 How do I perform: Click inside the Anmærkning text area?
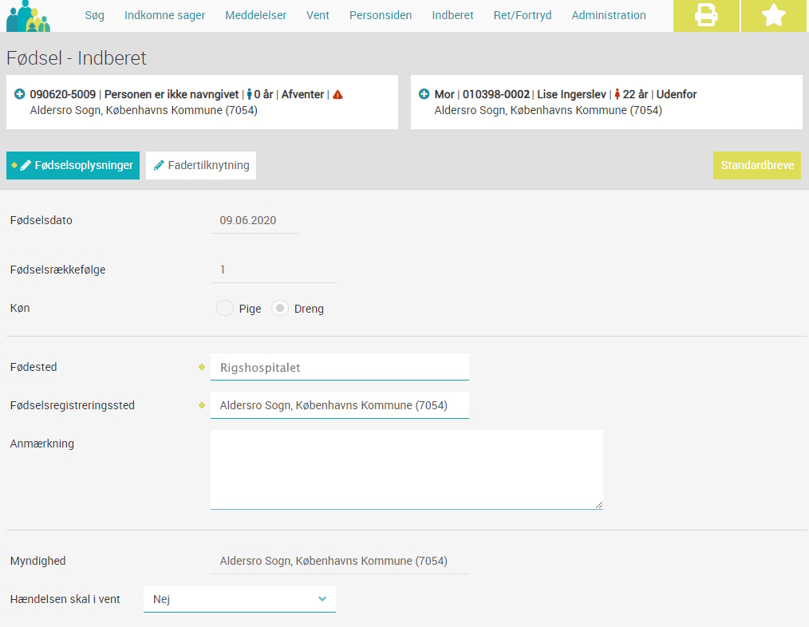click(x=407, y=469)
